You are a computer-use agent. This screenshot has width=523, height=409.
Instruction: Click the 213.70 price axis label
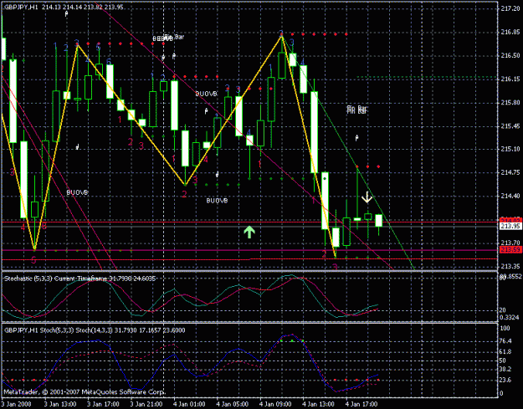pos(510,243)
